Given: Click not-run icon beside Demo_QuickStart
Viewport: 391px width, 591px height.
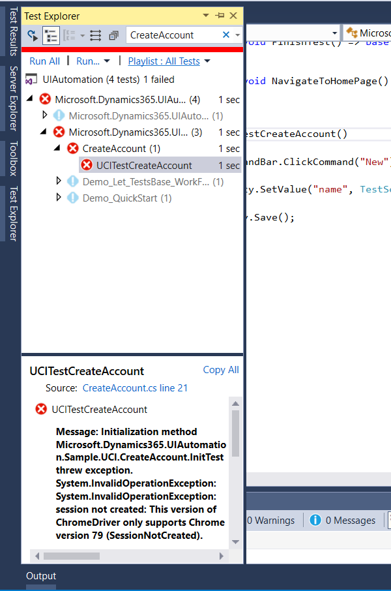Looking at the screenshot, I should tap(73, 198).
